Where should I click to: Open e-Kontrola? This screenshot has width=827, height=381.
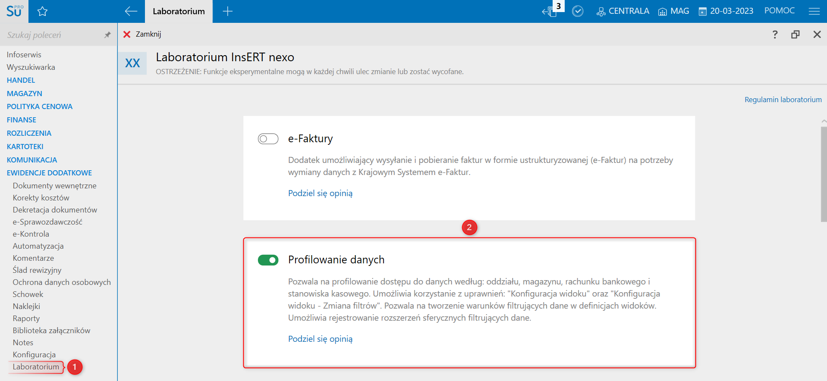[x=31, y=234]
